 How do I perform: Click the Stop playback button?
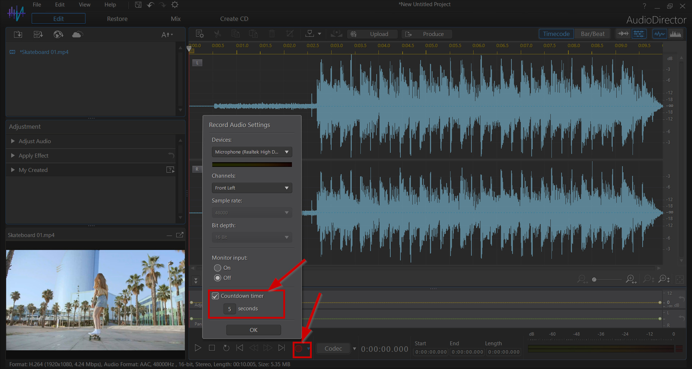(x=212, y=348)
